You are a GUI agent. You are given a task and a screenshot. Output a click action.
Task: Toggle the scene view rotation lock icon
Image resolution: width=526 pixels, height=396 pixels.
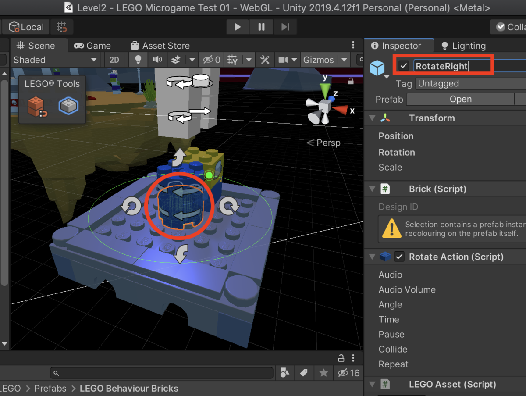[x=351, y=81]
